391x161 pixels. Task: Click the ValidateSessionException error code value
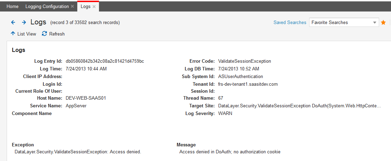pyautogui.click(x=244, y=61)
